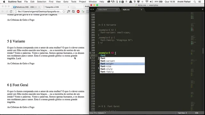205x115 pixels.
Task: Close the index.html editor tab
Action: coord(117,10)
